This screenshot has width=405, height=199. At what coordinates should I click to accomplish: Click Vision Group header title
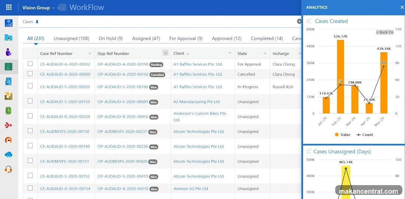point(36,7)
